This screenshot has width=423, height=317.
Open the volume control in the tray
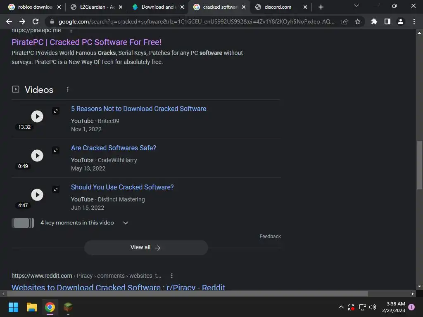click(373, 307)
